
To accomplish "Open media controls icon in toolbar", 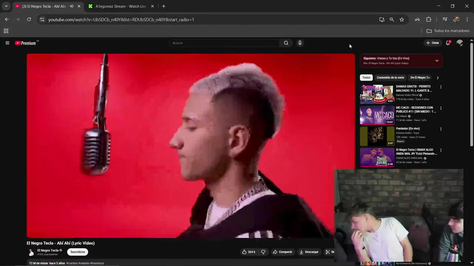I will [445, 20].
